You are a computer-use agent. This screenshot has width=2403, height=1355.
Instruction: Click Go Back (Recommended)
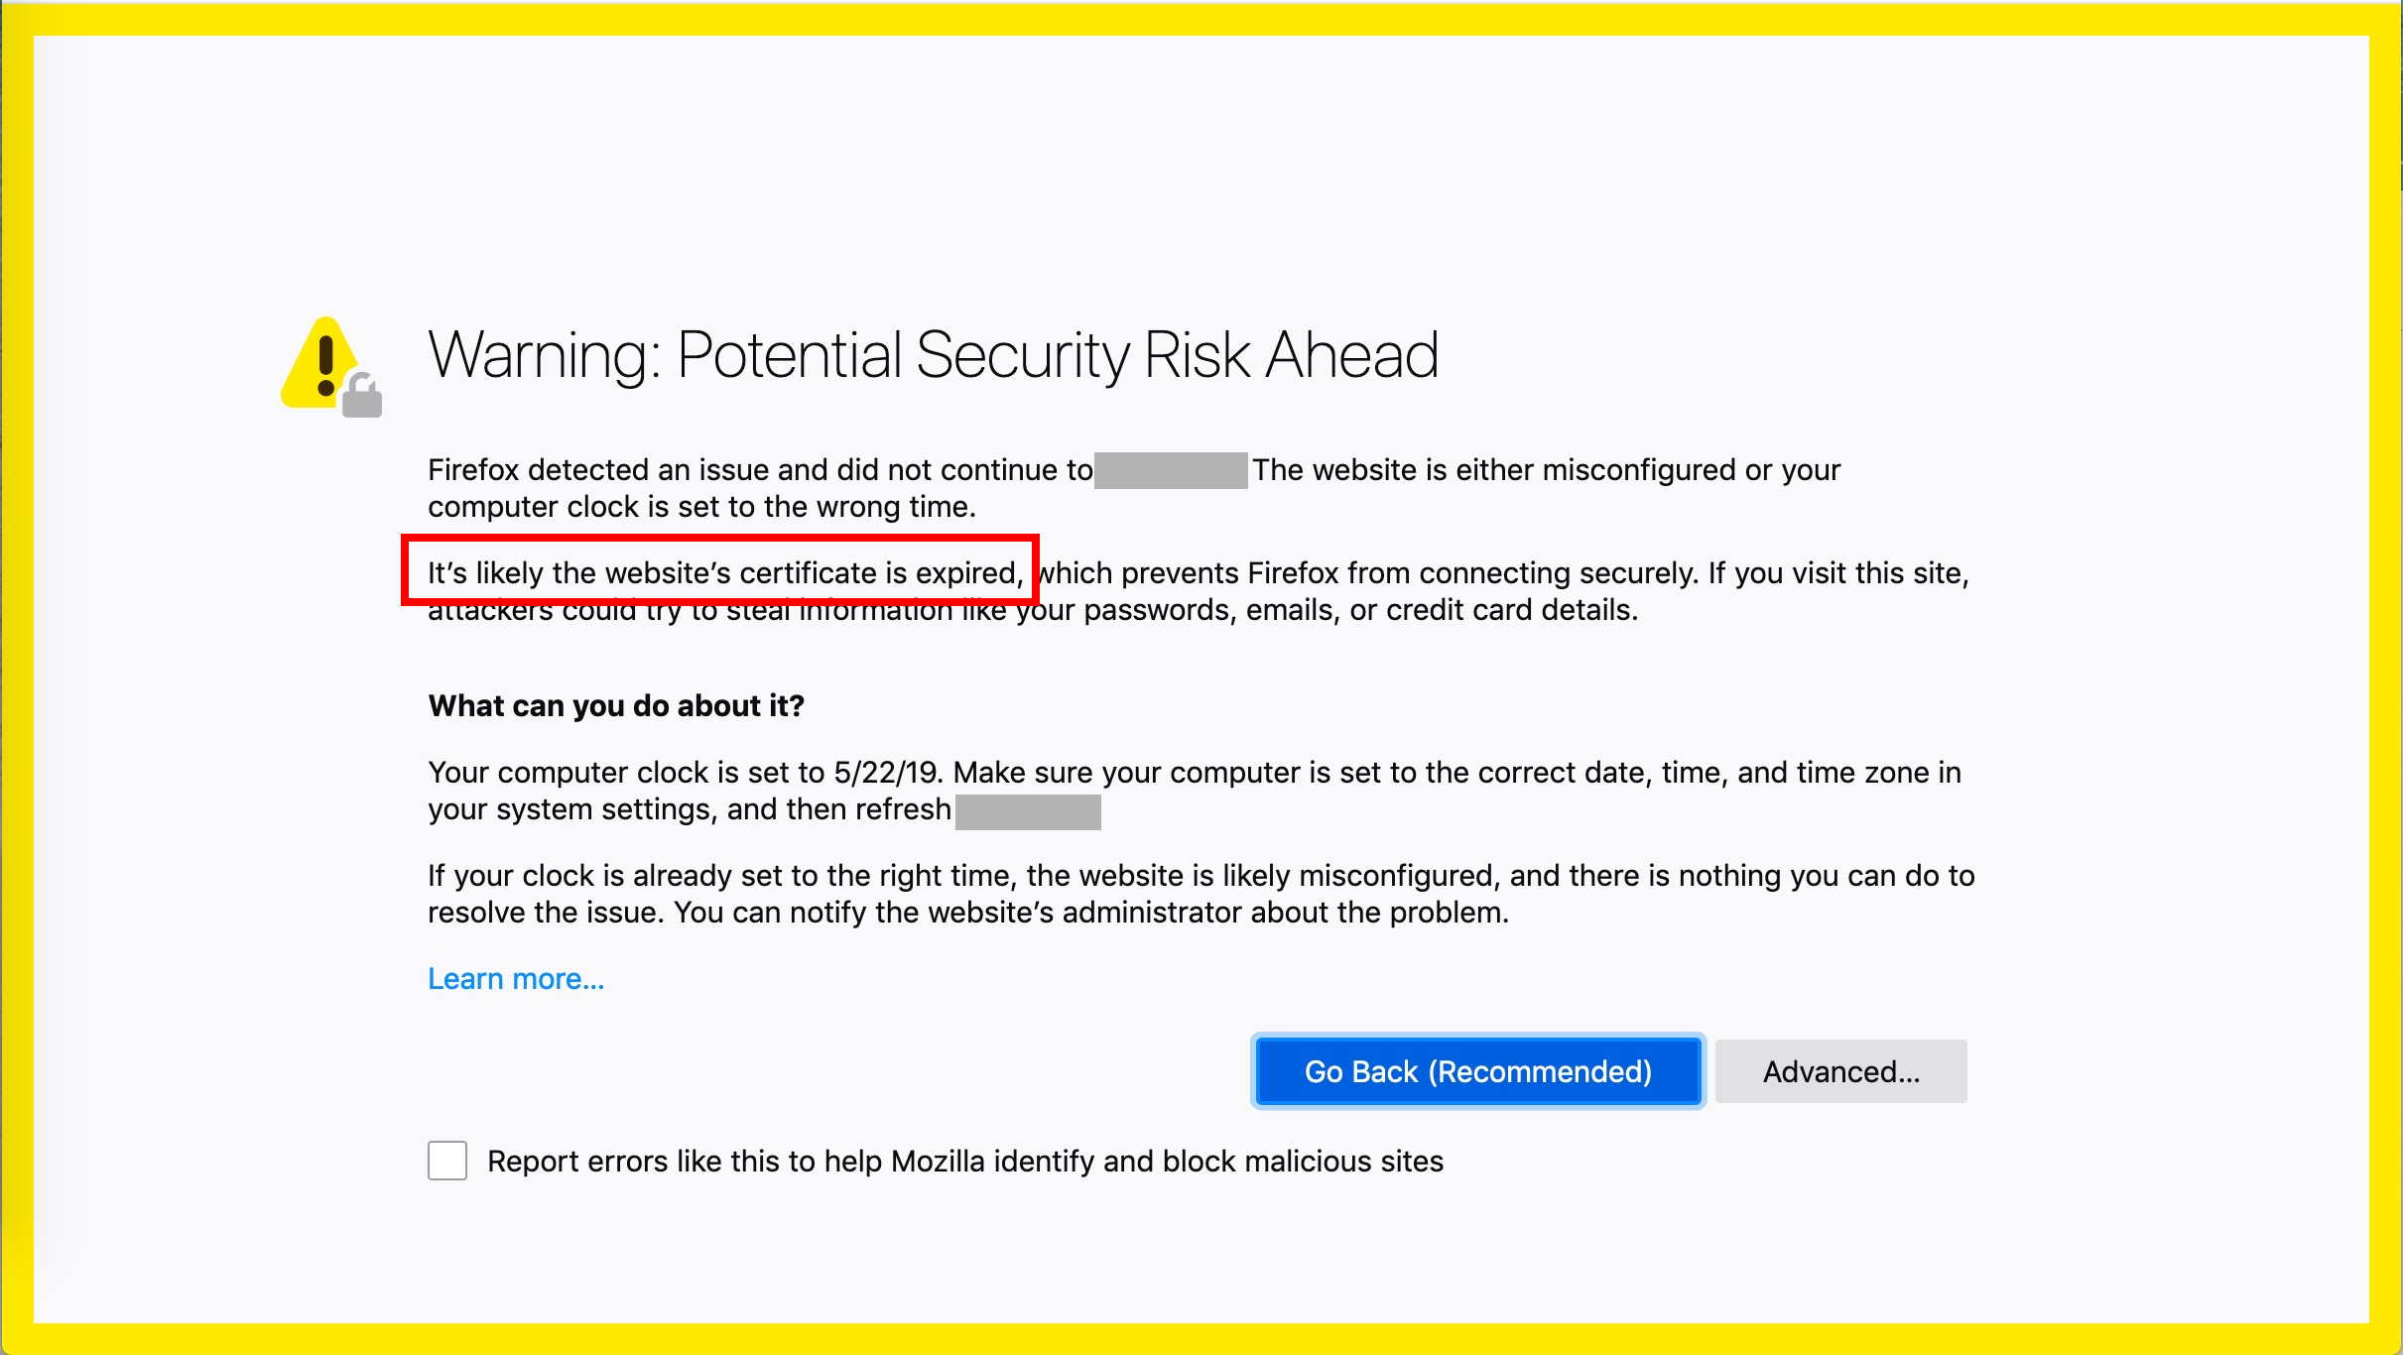tap(1477, 1071)
